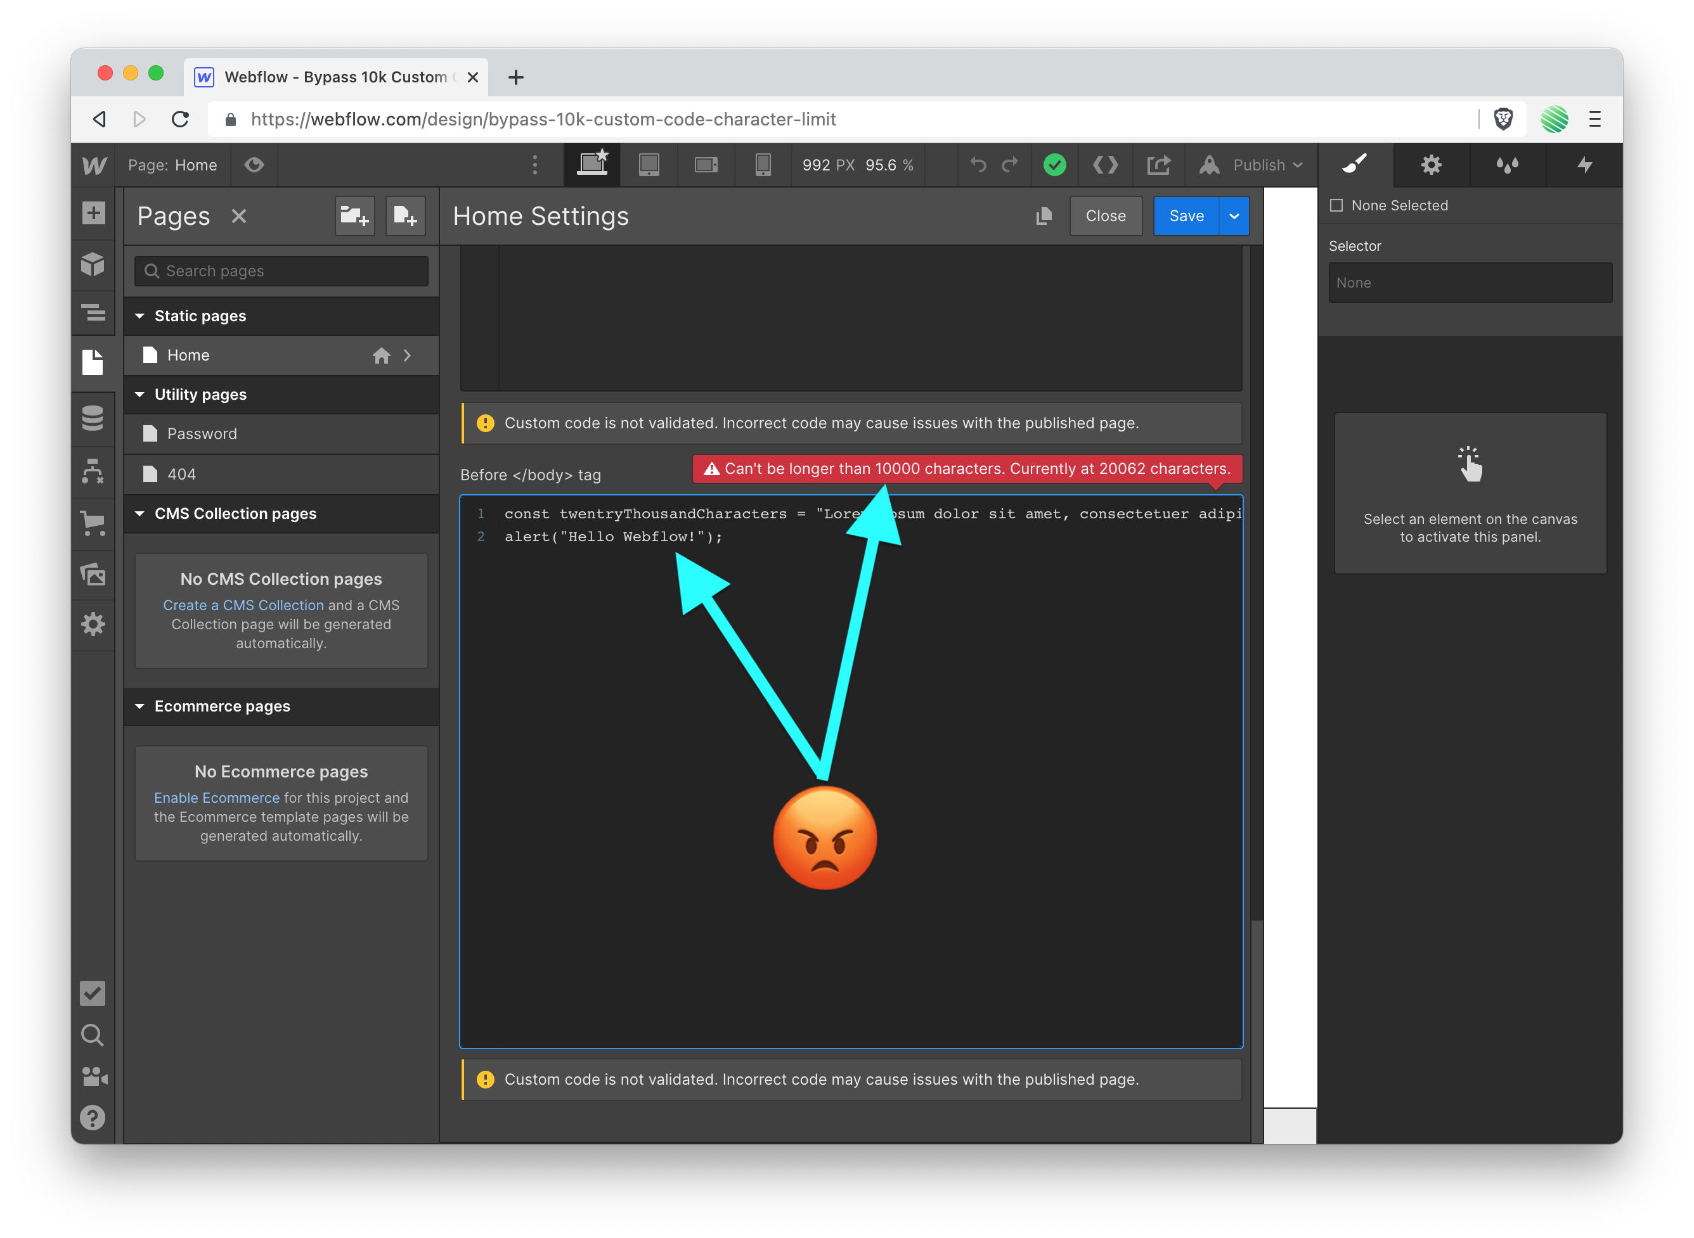Image resolution: width=1694 pixels, height=1238 pixels.
Task: Save the Home Settings
Action: click(1186, 216)
